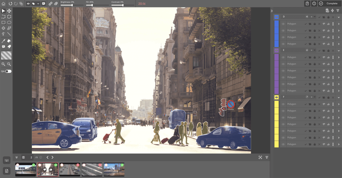342x178 pixels.
Task: Open the annotation visibility dropdown in top toolbar
Action: [38, 3]
